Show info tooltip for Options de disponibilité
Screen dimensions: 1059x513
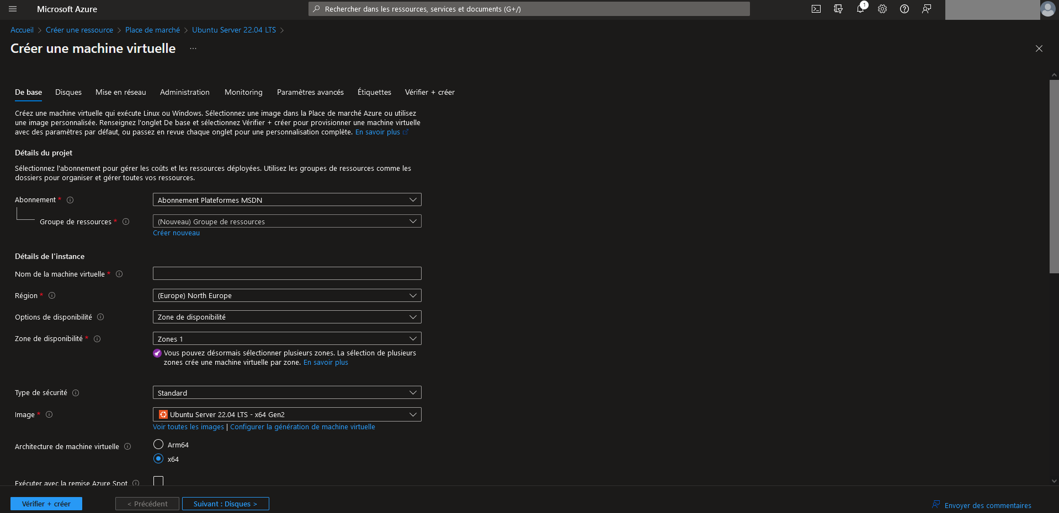[x=100, y=317]
